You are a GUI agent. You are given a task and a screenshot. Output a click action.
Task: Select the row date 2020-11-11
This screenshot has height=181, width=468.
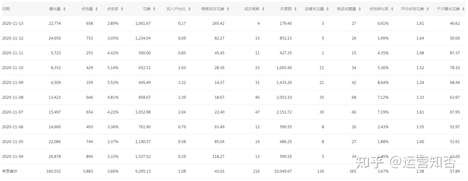click(13, 53)
